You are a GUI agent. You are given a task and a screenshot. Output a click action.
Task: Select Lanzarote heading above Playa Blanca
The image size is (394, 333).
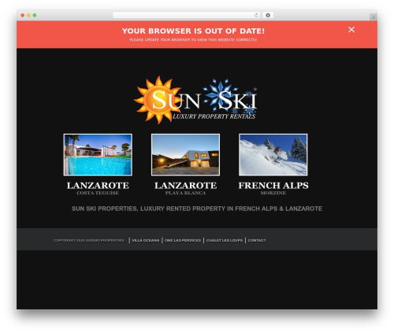point(185,186)
